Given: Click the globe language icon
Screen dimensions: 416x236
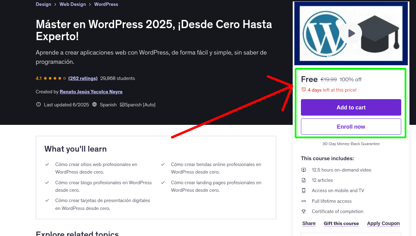Looking at the screenshot, I should point(94,105).
